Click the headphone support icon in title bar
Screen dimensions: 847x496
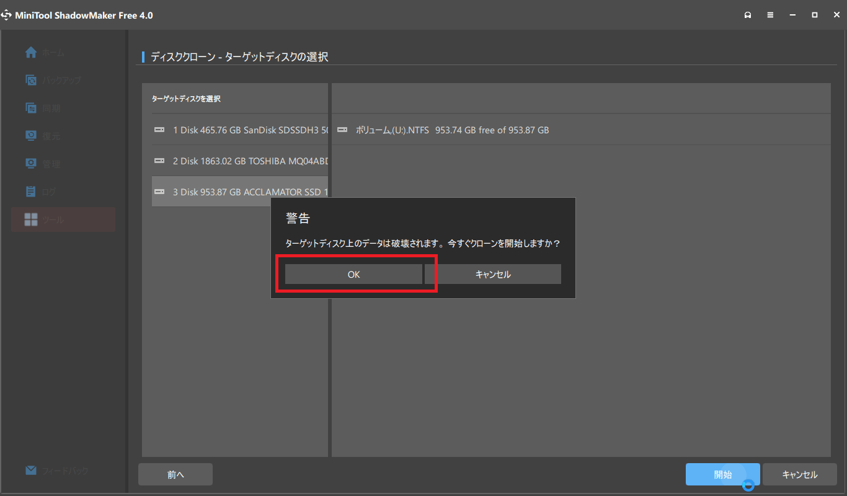pyautogui.click(x=748, y=15)
